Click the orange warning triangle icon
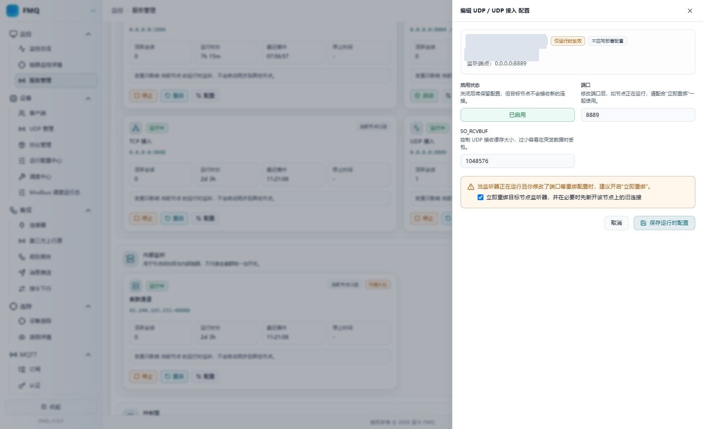The image size is (703, 429). click(x=470, y=187)
